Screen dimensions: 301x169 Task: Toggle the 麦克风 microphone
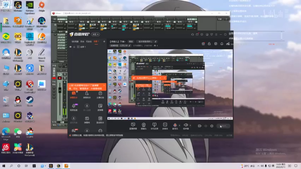(x=175, y=126)
